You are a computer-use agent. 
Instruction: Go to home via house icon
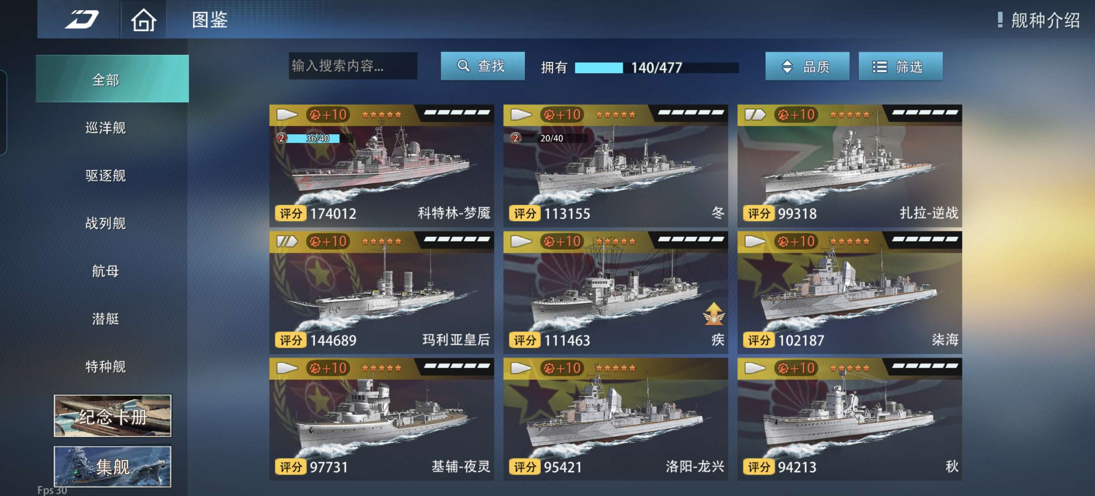tap(143, 19)
